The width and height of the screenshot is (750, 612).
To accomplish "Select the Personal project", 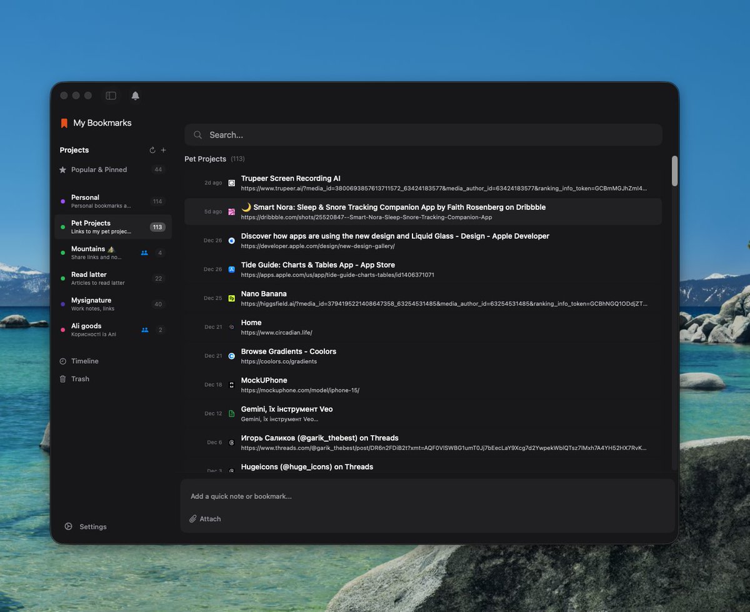I will 112,201.
